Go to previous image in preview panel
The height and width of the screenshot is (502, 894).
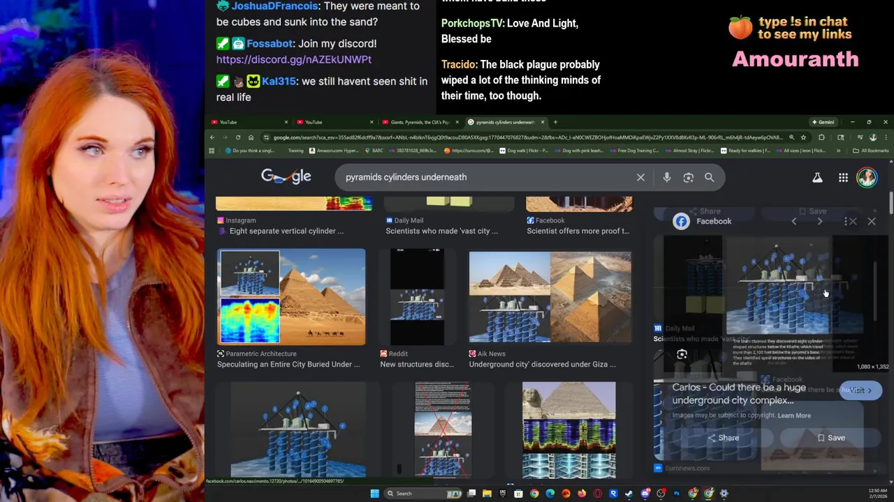click(794, 222)
